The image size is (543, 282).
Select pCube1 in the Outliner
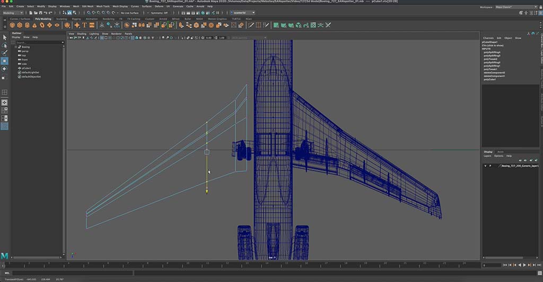[x=26, y=68]
